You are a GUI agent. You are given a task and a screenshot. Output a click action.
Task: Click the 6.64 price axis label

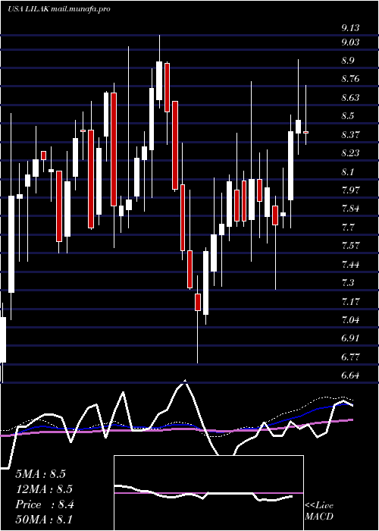coord(350,375)
